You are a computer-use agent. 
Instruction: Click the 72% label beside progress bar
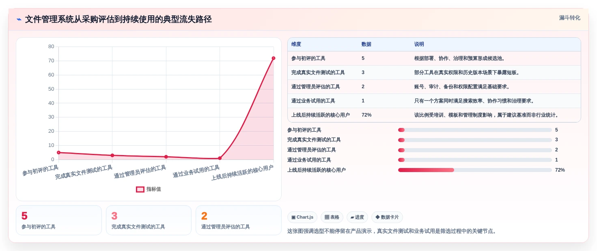[560, 170]
